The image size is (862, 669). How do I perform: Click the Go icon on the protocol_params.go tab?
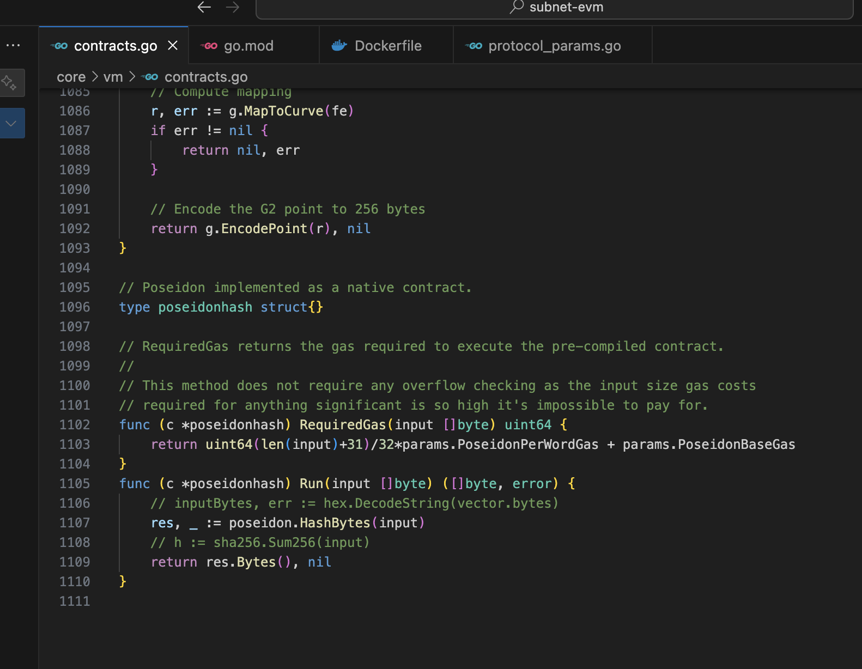(474, 46)
